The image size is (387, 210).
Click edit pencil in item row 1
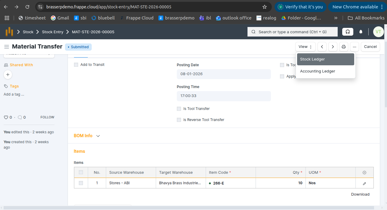(x=364, y=183)
